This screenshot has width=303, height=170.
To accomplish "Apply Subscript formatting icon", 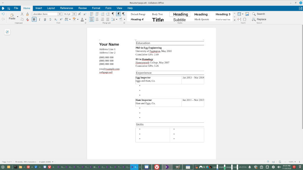I will tap(56, 19).
